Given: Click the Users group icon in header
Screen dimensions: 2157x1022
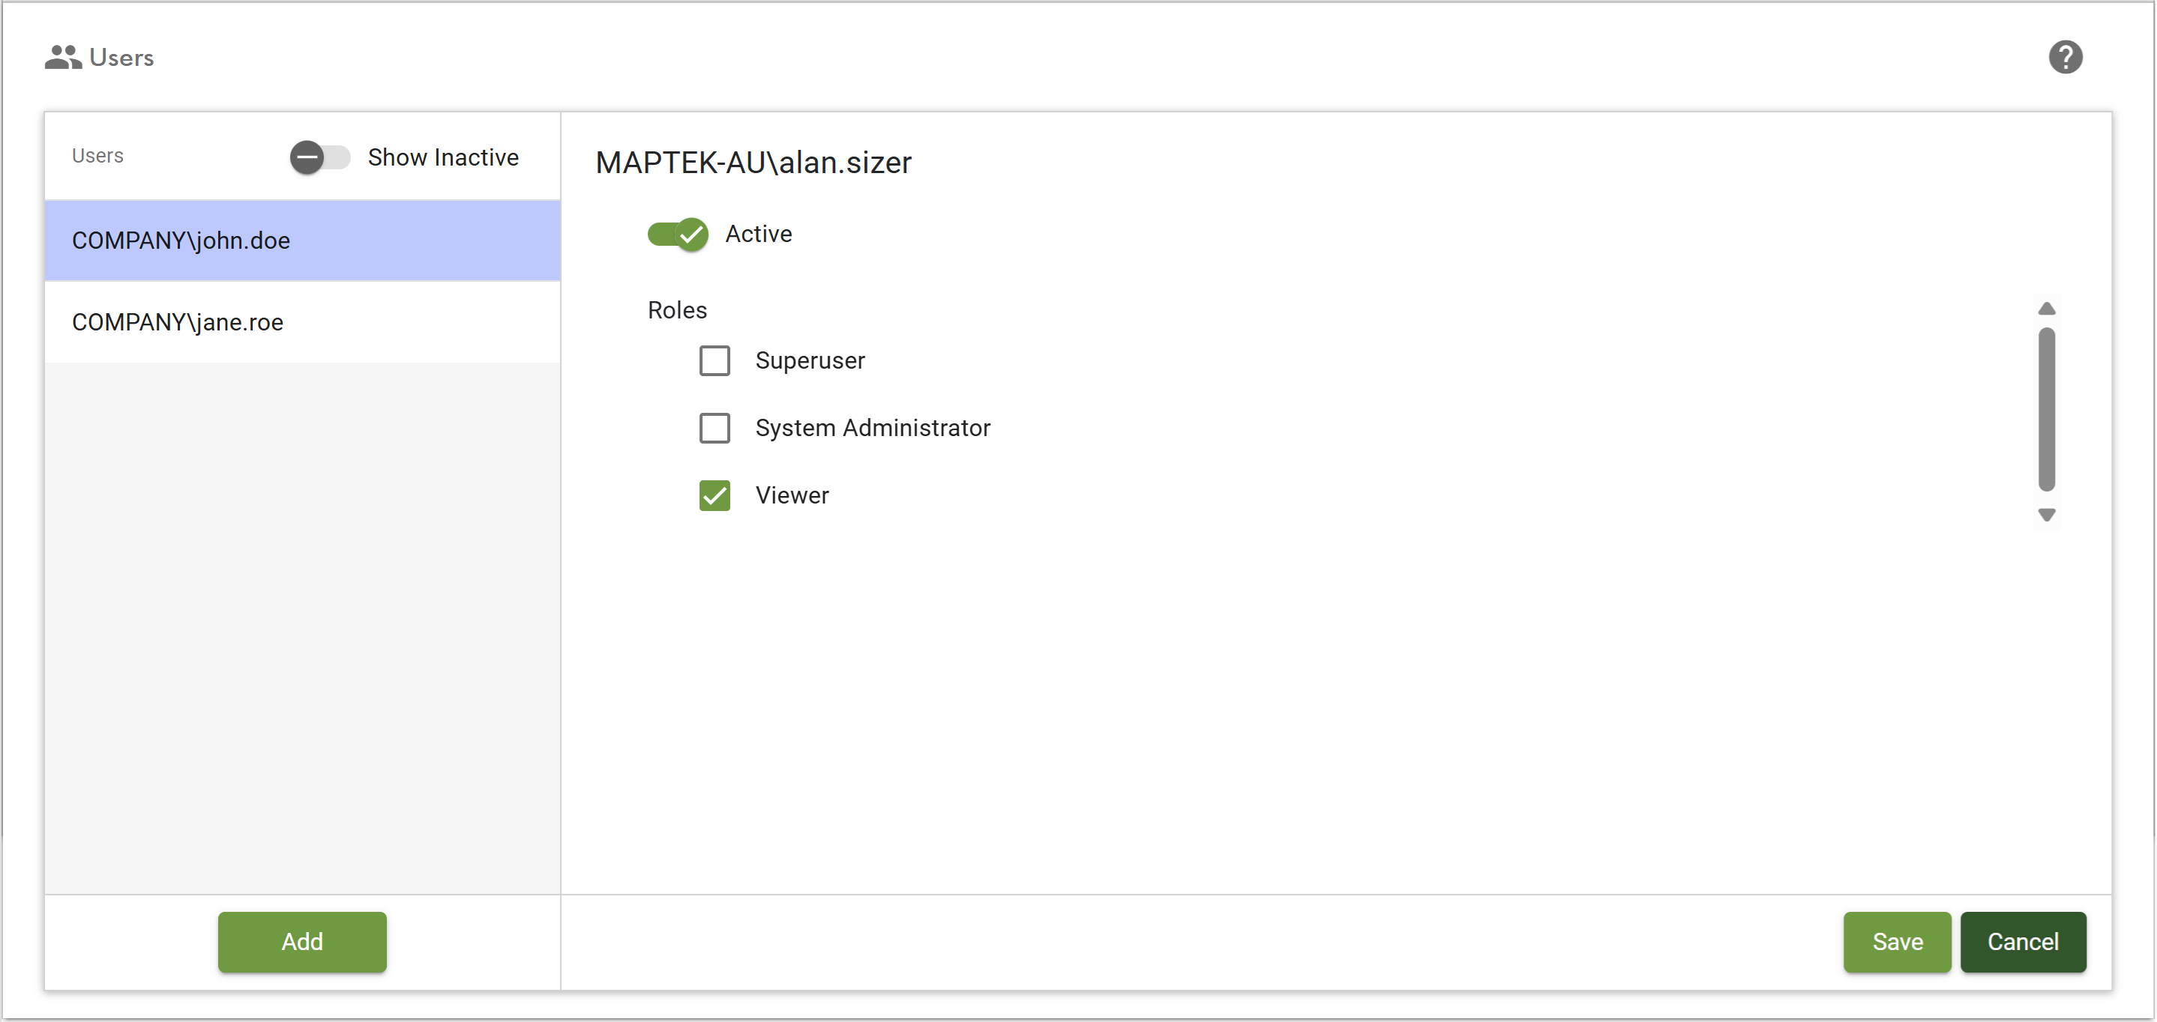Looking at the screenshot, I should pos(63,57).
